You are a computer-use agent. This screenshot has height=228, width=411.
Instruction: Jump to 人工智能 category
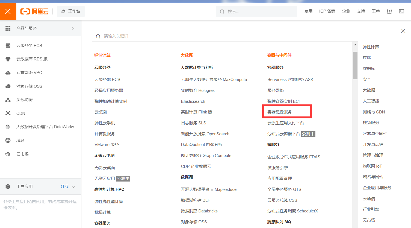(371, 101)
